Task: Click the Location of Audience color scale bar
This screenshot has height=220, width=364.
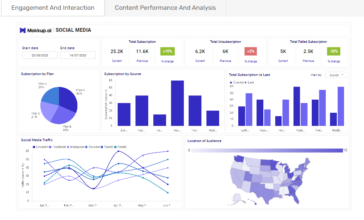Action: pyautogui.click(x=267, y=150)
